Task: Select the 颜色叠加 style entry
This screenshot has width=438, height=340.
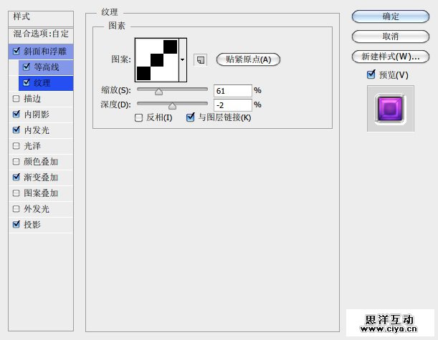Action: point(41,162)
